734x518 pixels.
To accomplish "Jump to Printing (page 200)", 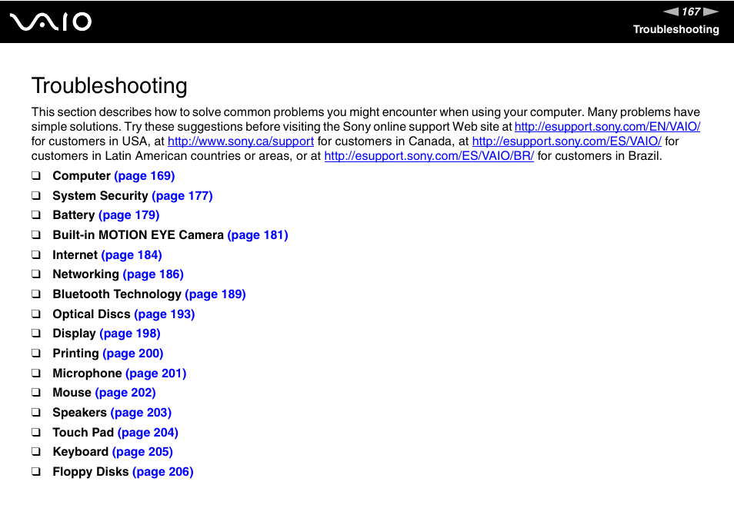I will [133, 354].
